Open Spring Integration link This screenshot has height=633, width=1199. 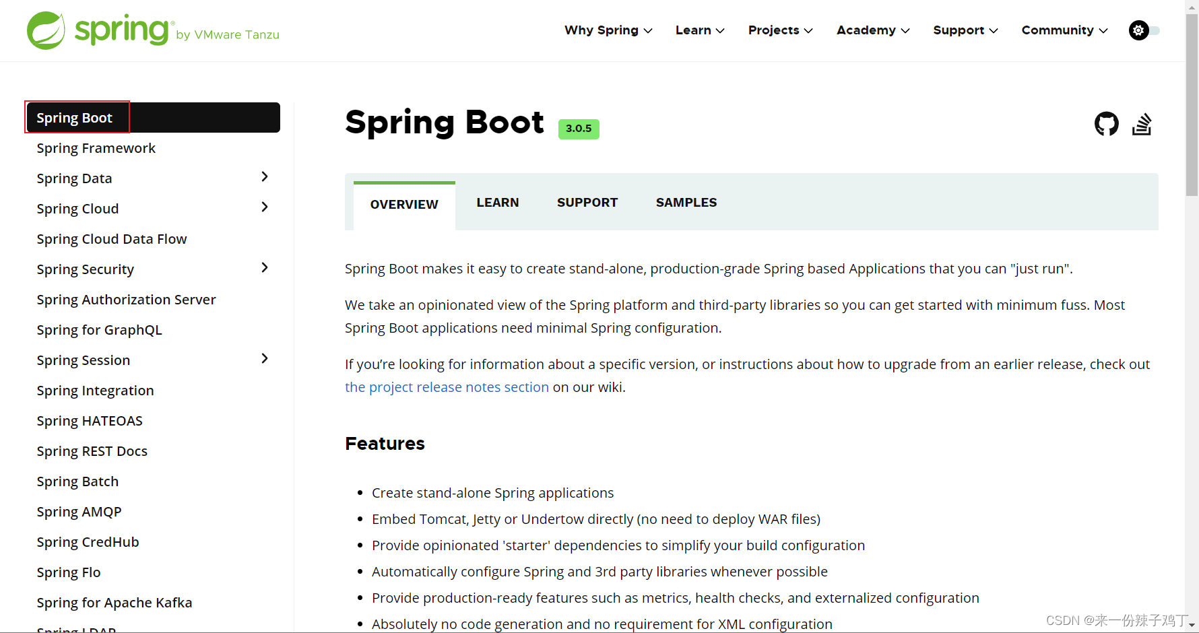95,391
